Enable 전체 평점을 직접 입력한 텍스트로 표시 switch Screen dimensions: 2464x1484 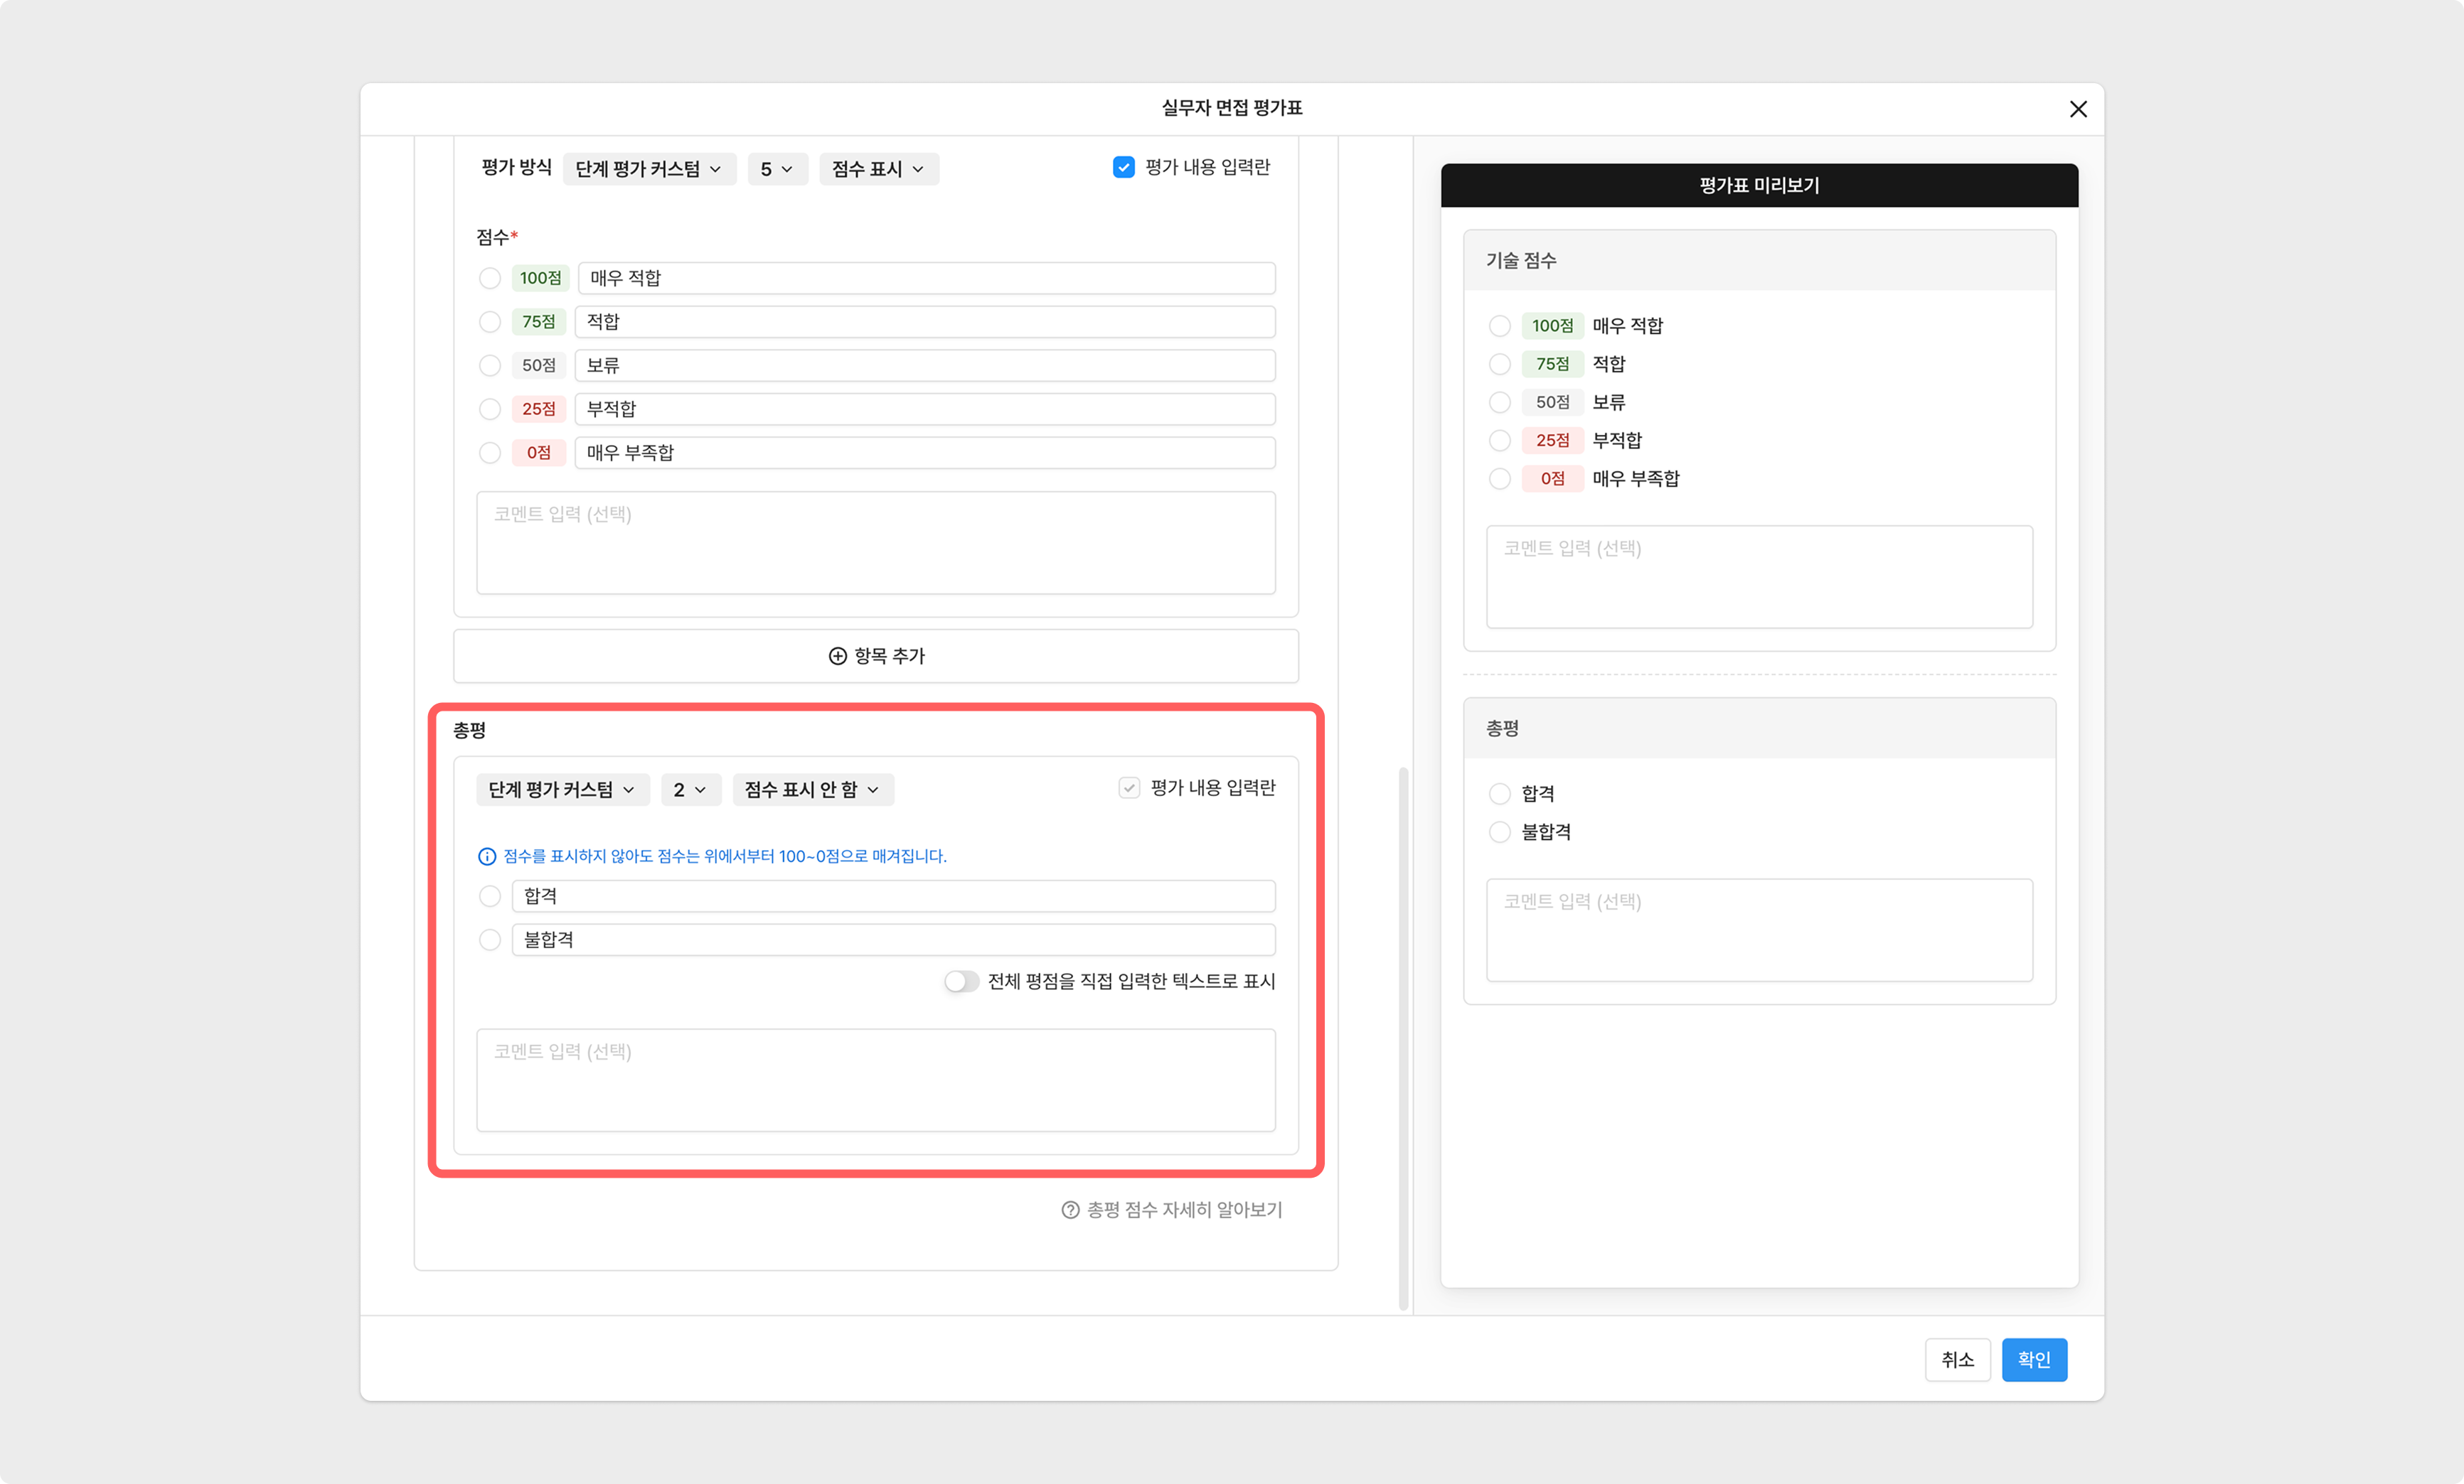tap(961, 982)
